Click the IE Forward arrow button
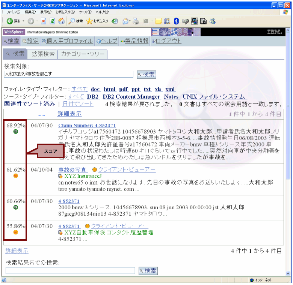Image resolution: width=293 pixels, height=285 pixels. (x=31, y=21)
